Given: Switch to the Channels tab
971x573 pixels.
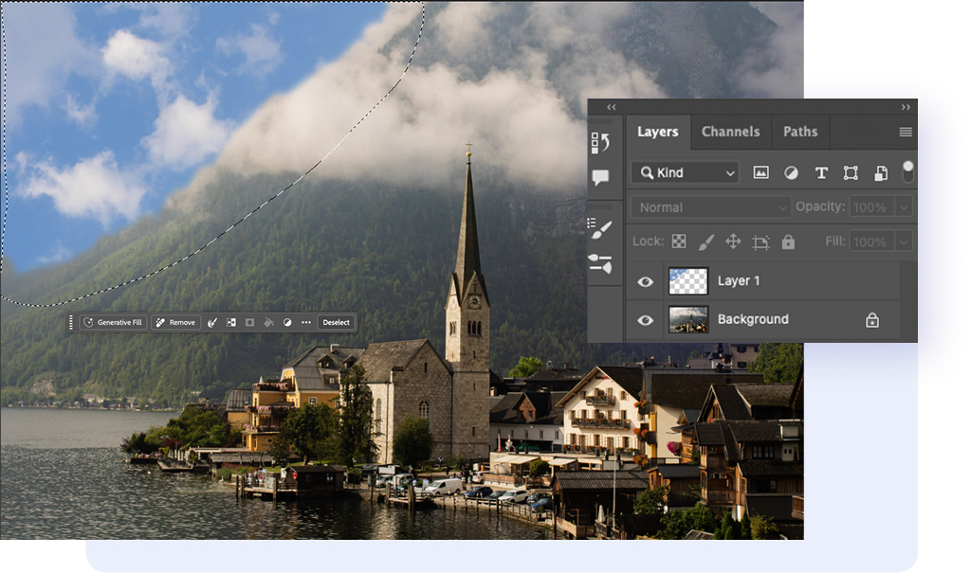Looking at the screenshot, I should click(x=730, y=132).
